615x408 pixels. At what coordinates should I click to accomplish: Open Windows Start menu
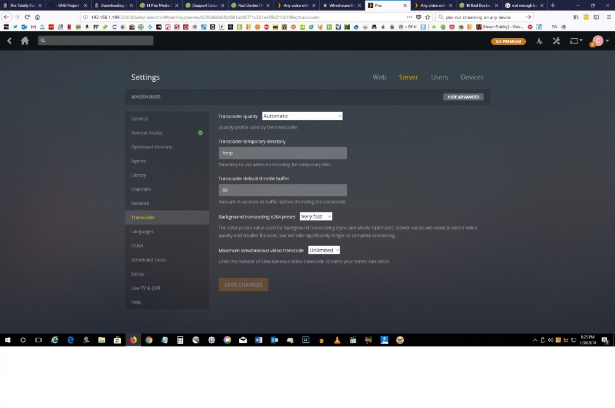(7, 340)
